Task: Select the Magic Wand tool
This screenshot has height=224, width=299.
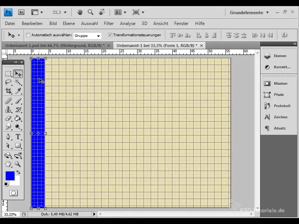Action: 18,82
